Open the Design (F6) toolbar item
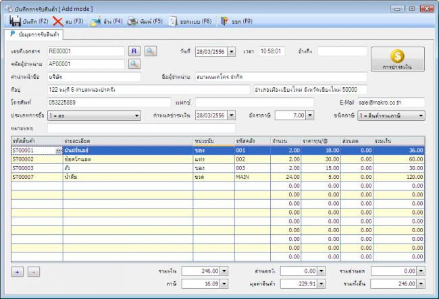The image size is (439, 299). click(174, 22)
